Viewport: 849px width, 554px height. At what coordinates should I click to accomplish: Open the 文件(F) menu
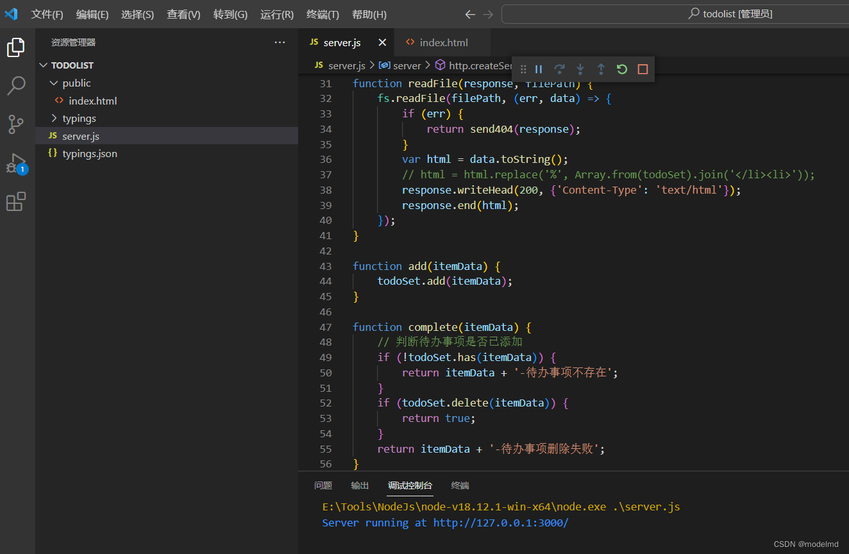tap(47, 14)
